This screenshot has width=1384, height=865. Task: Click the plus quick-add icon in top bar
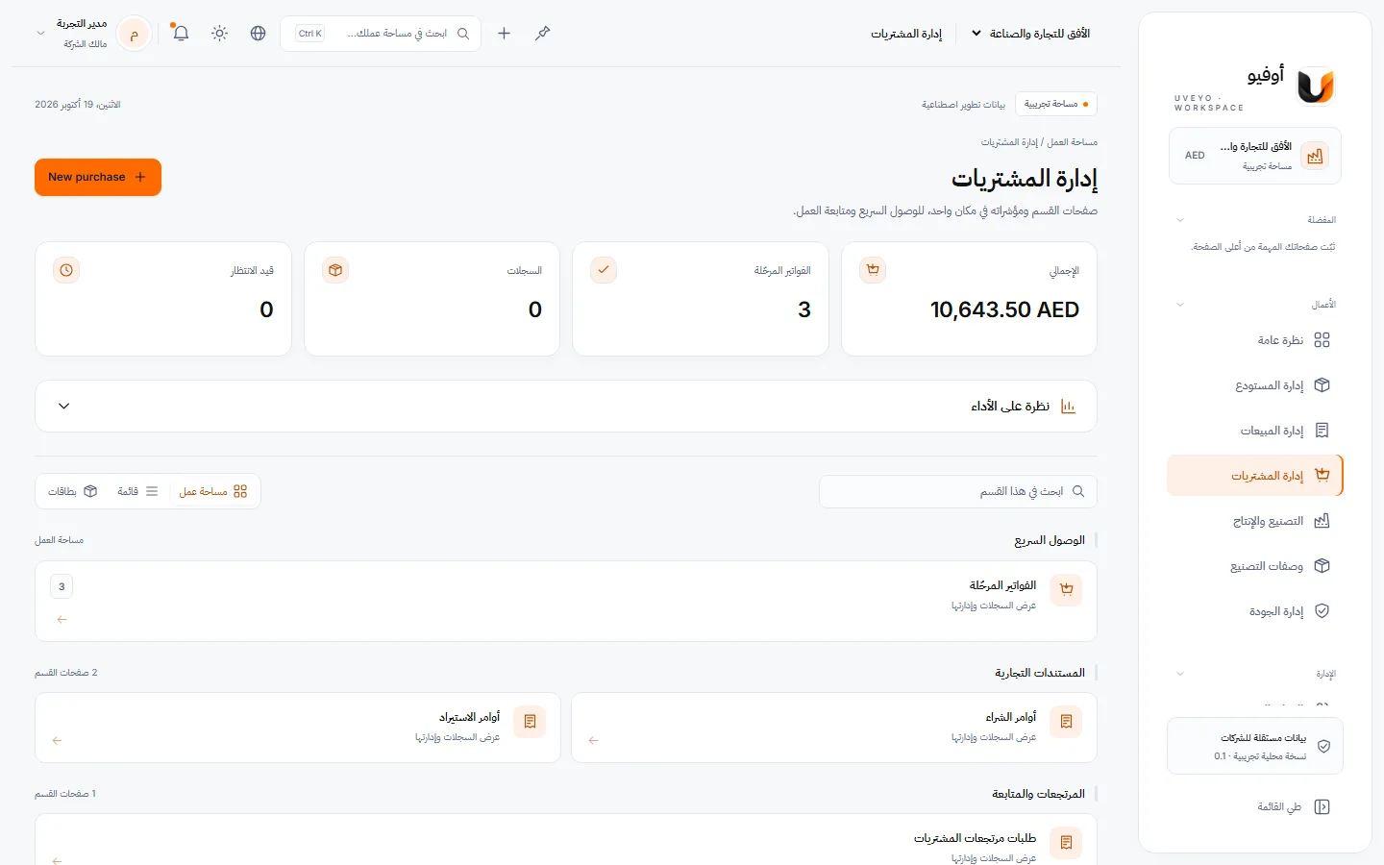pos(504,34)
